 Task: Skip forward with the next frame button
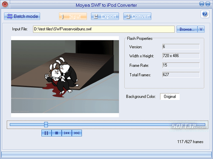click(x=77, y=133)
